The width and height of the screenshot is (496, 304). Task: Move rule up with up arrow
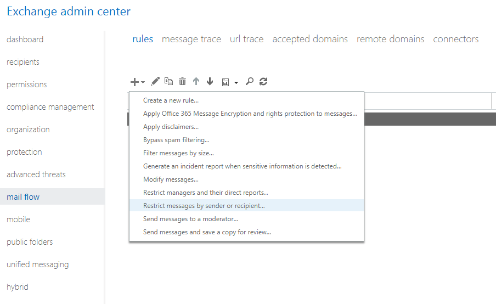coord(196,81)
